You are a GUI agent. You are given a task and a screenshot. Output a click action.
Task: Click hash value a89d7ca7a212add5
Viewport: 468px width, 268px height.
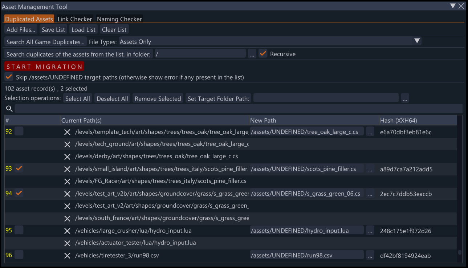click(406, 169)
